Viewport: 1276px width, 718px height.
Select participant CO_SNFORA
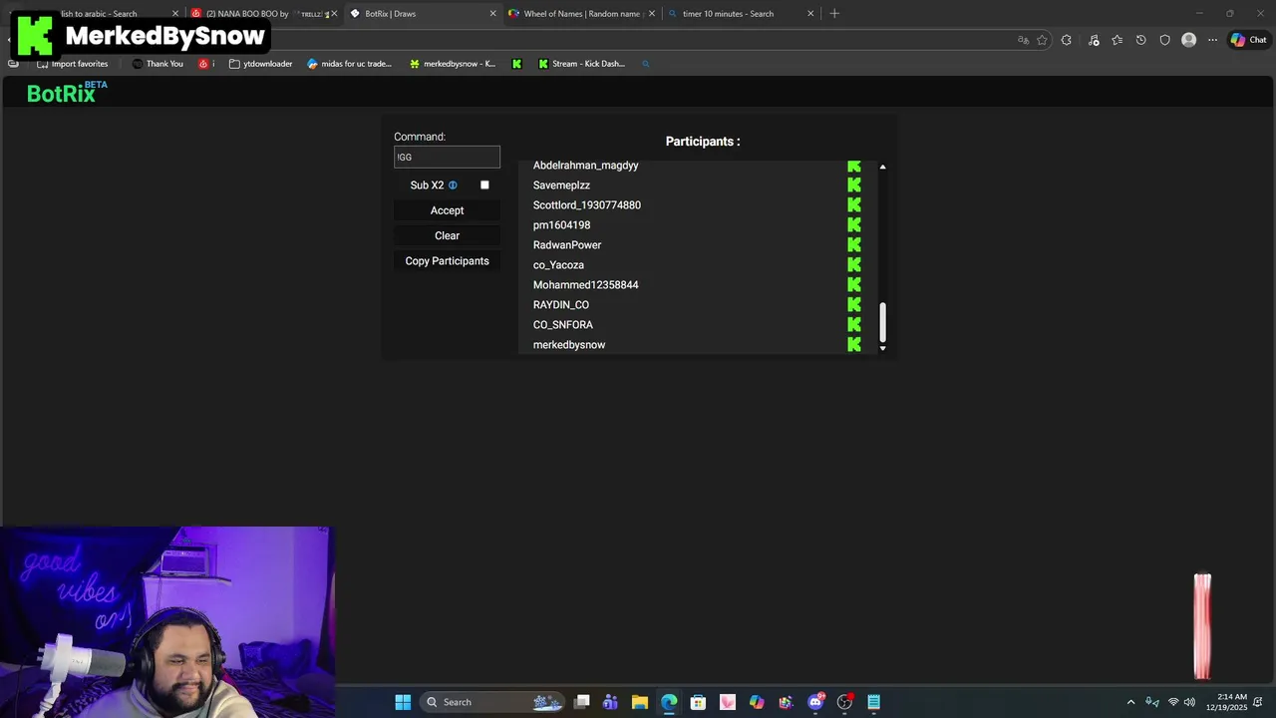[563, 325]
